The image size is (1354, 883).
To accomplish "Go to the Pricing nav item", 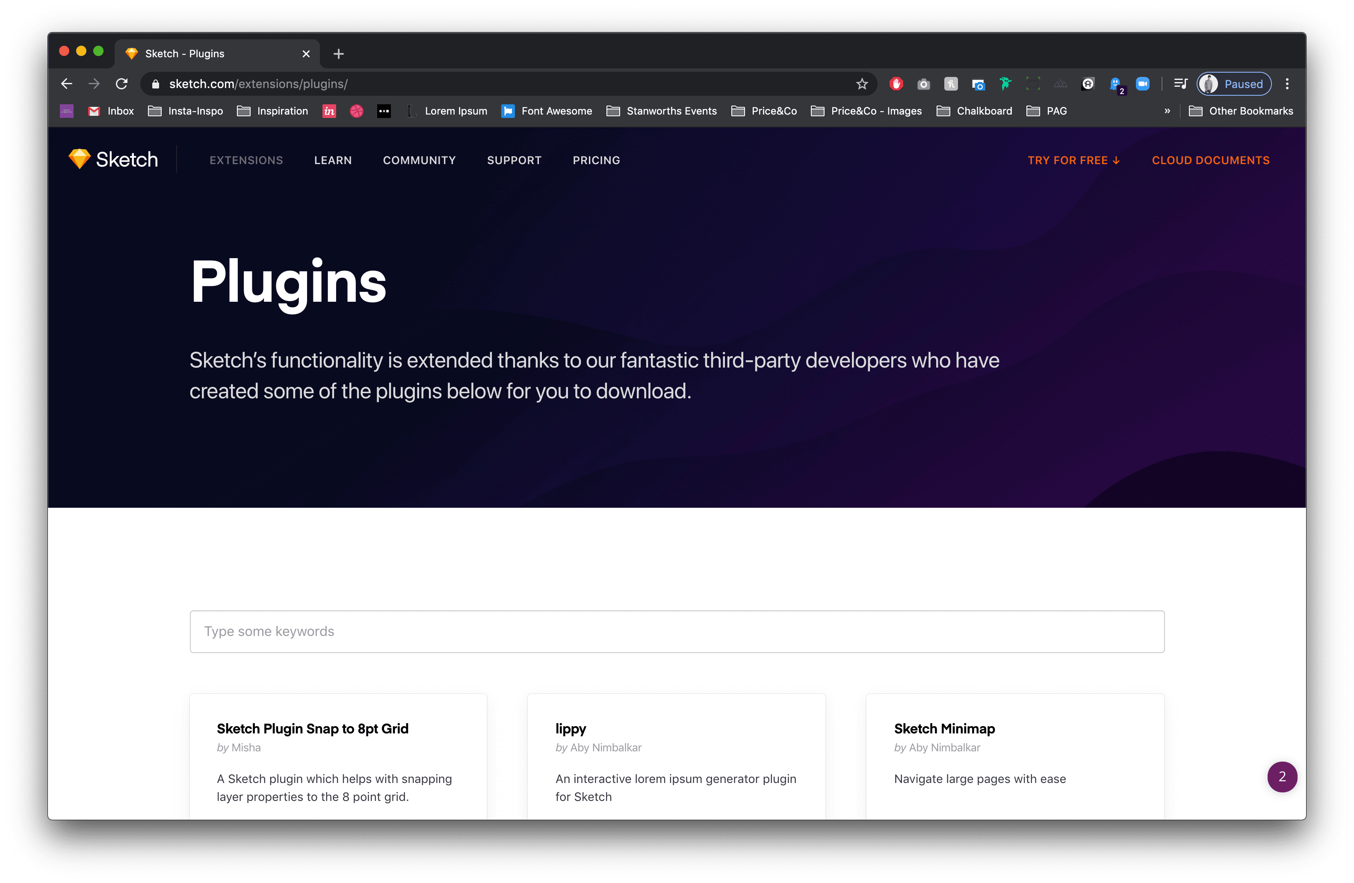I will (596, 160).
